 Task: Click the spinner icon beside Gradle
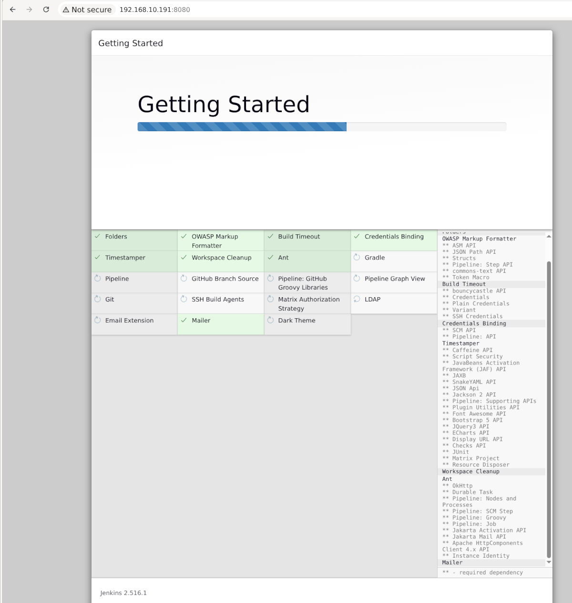pyautogui.click(x=357, y=257)
